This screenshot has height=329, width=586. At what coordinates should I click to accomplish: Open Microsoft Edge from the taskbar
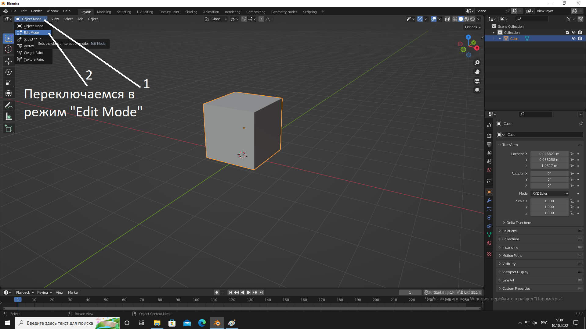pyautogui.click(x=202, y=323)
